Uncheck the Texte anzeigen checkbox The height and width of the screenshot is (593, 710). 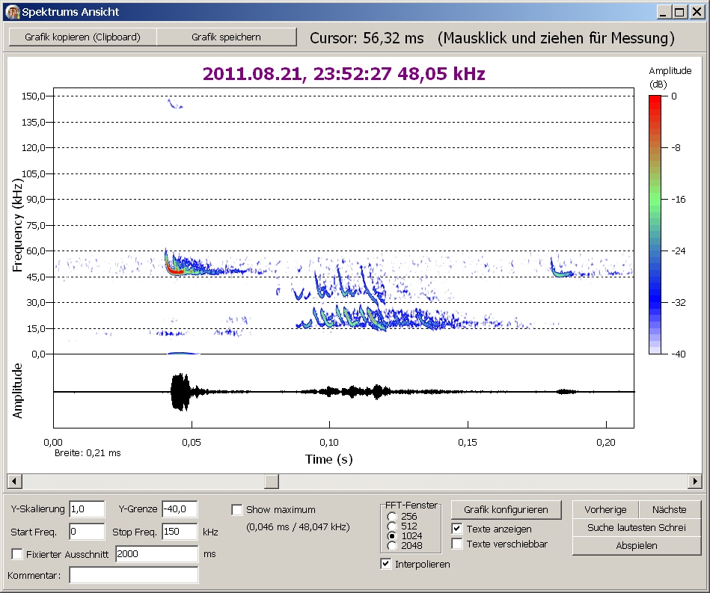pyautogui.click(x=457, y=529)
